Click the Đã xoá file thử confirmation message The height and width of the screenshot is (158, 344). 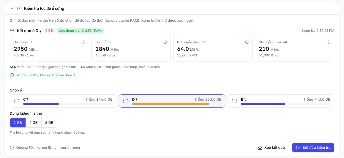tap(46, 75)
